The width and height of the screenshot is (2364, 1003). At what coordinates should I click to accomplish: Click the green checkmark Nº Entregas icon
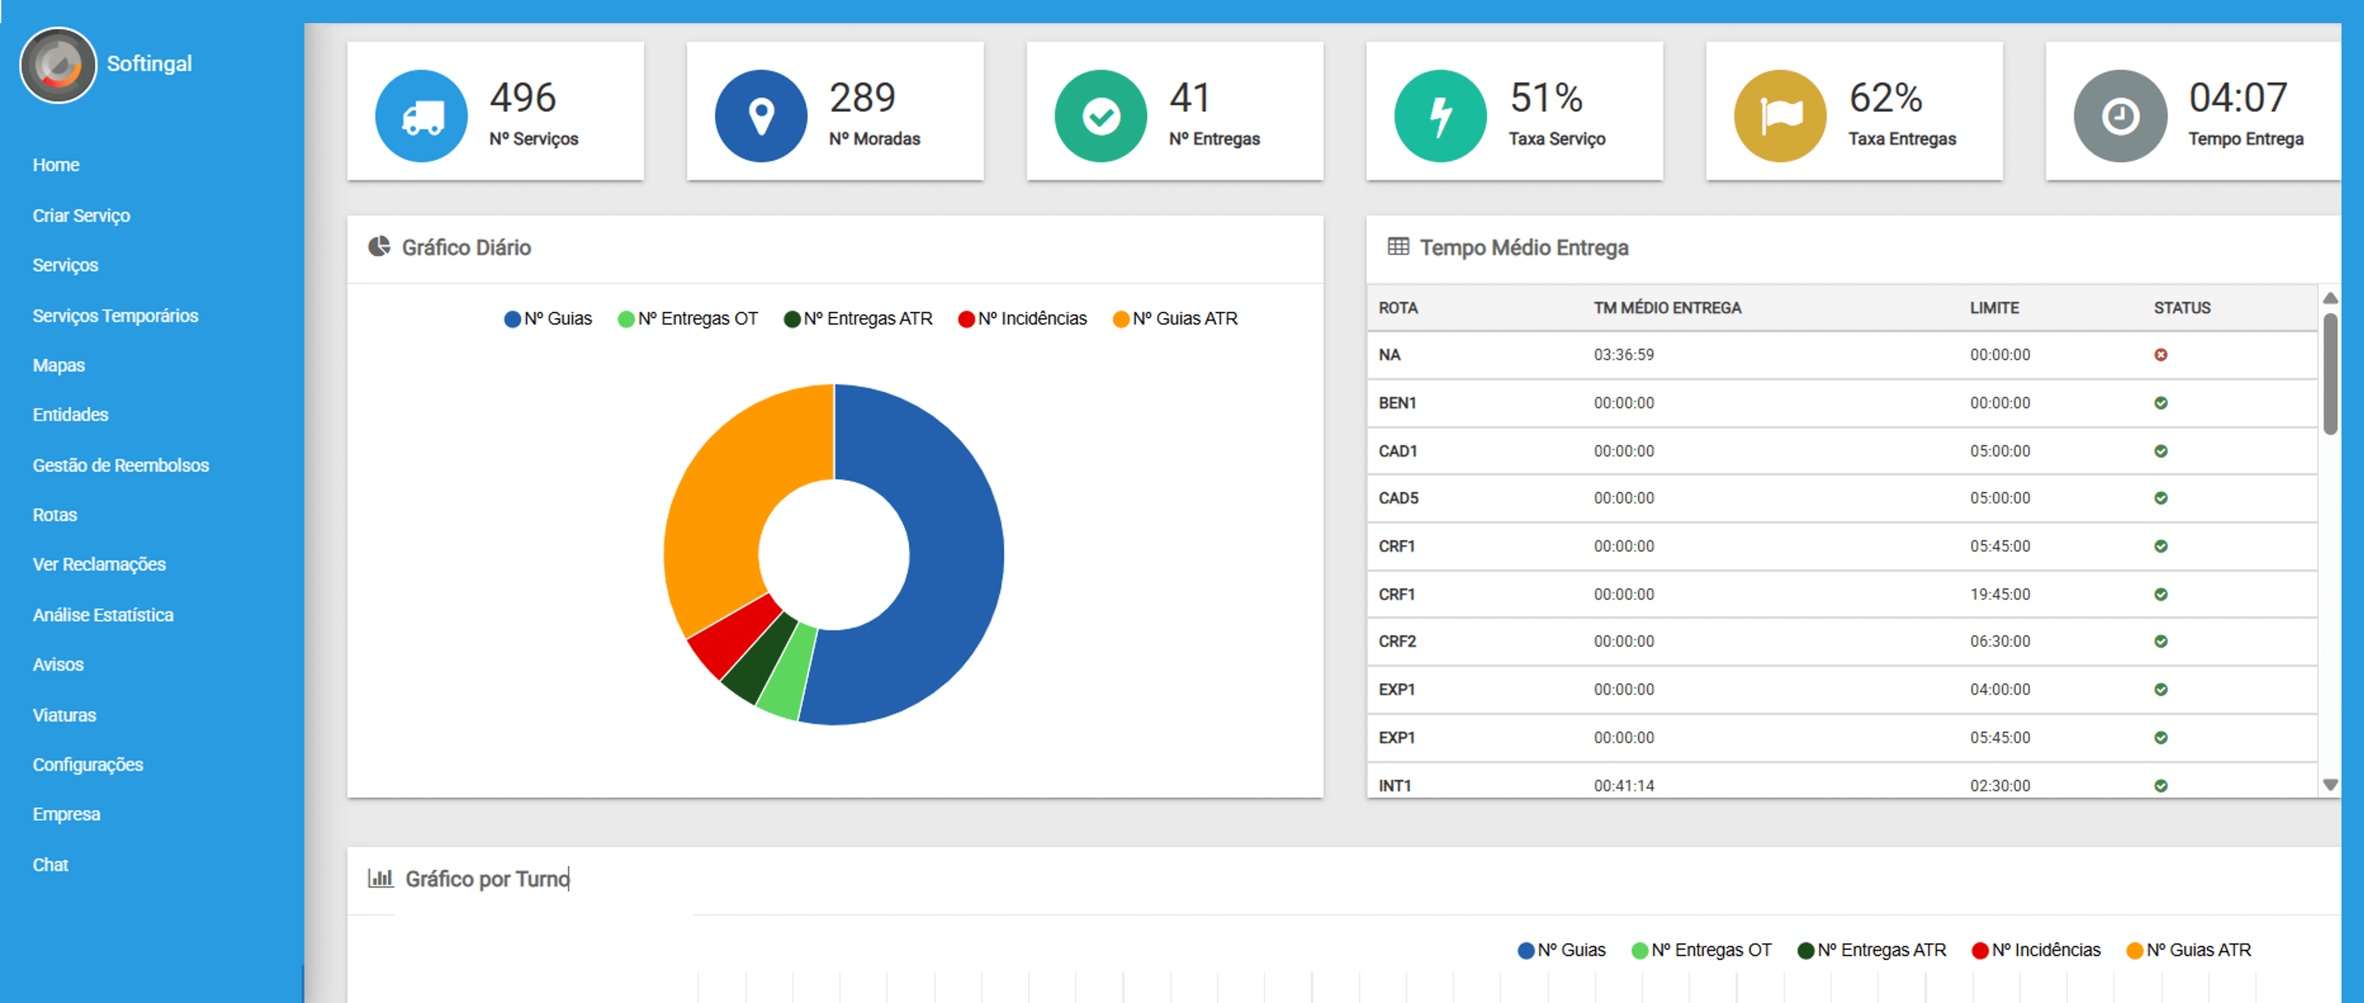(1101, 116)
